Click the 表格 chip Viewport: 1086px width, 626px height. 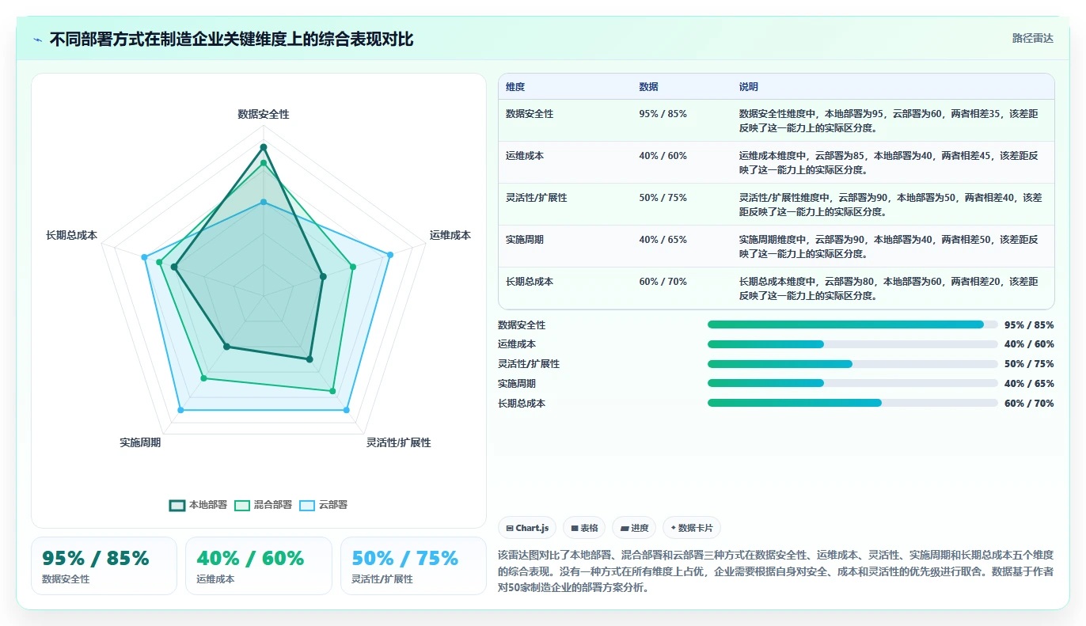[584, 528]
